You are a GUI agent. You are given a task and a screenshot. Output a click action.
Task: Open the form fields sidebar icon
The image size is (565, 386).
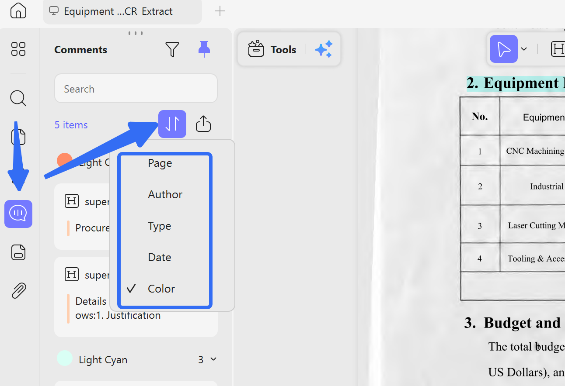pos(18,252)
